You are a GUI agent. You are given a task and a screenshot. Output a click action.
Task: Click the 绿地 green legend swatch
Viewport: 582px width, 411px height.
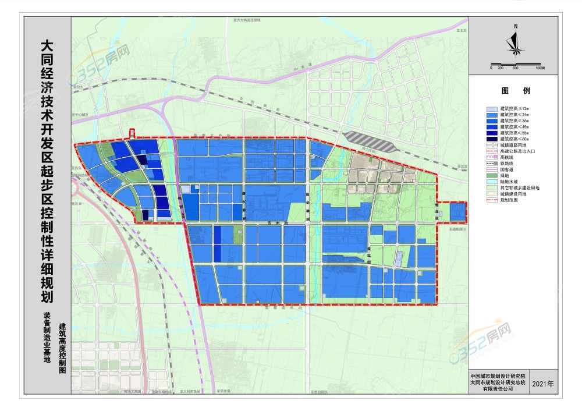[492, 176]
